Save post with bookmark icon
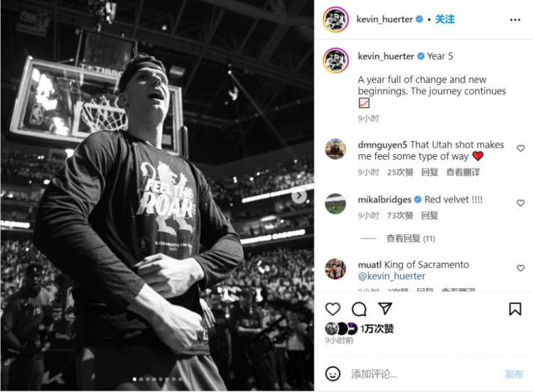This screenshot has width=533, height=392. (515, 309)
